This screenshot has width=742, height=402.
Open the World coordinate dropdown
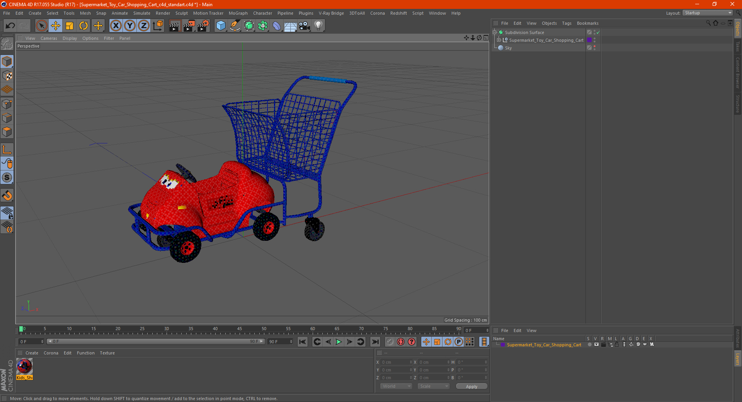click(396, 386)
